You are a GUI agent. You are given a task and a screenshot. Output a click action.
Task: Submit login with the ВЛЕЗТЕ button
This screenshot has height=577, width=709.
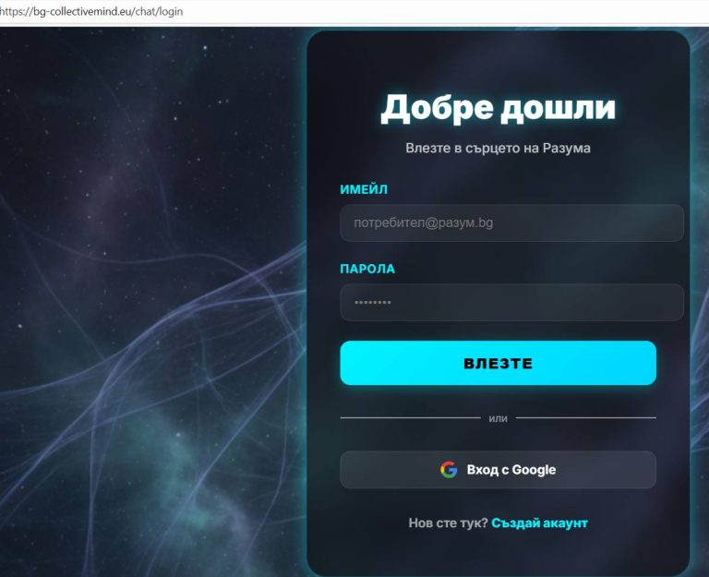tap(498, 363)
